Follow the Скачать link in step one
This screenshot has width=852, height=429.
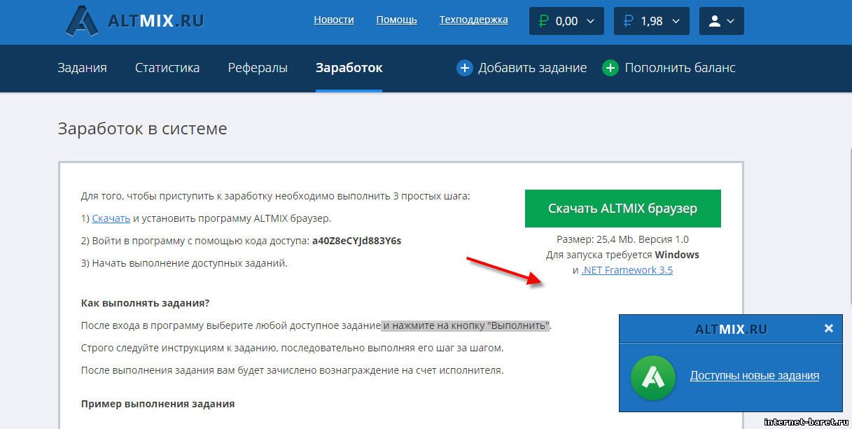point(111,218)
